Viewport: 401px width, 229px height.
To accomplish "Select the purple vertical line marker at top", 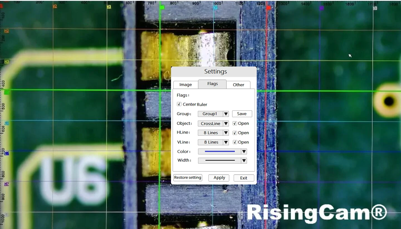I will (322, 8).
